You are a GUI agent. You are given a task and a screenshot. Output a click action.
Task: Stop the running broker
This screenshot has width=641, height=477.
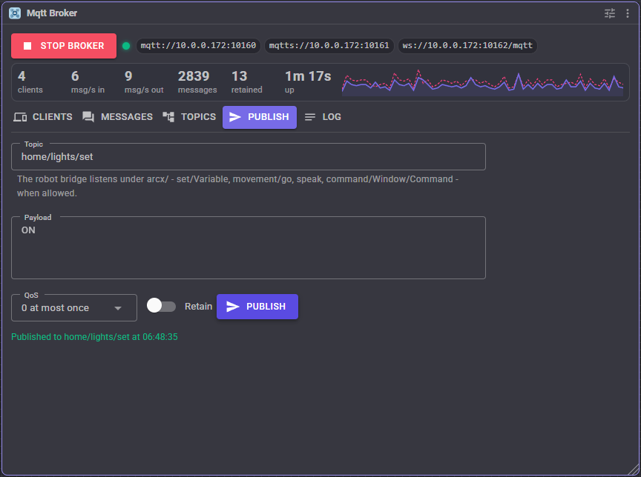coord(64,46)
